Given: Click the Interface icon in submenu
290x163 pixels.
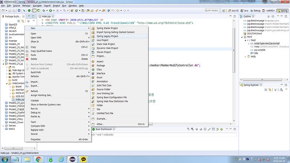Looking at the screenshot, I should point(93,74).
